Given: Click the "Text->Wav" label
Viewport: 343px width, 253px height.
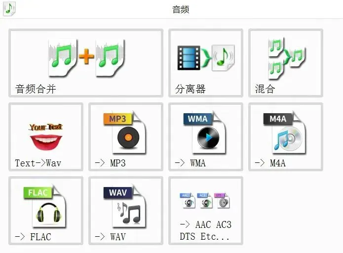Looking at the screenshot, I should 38,163.
